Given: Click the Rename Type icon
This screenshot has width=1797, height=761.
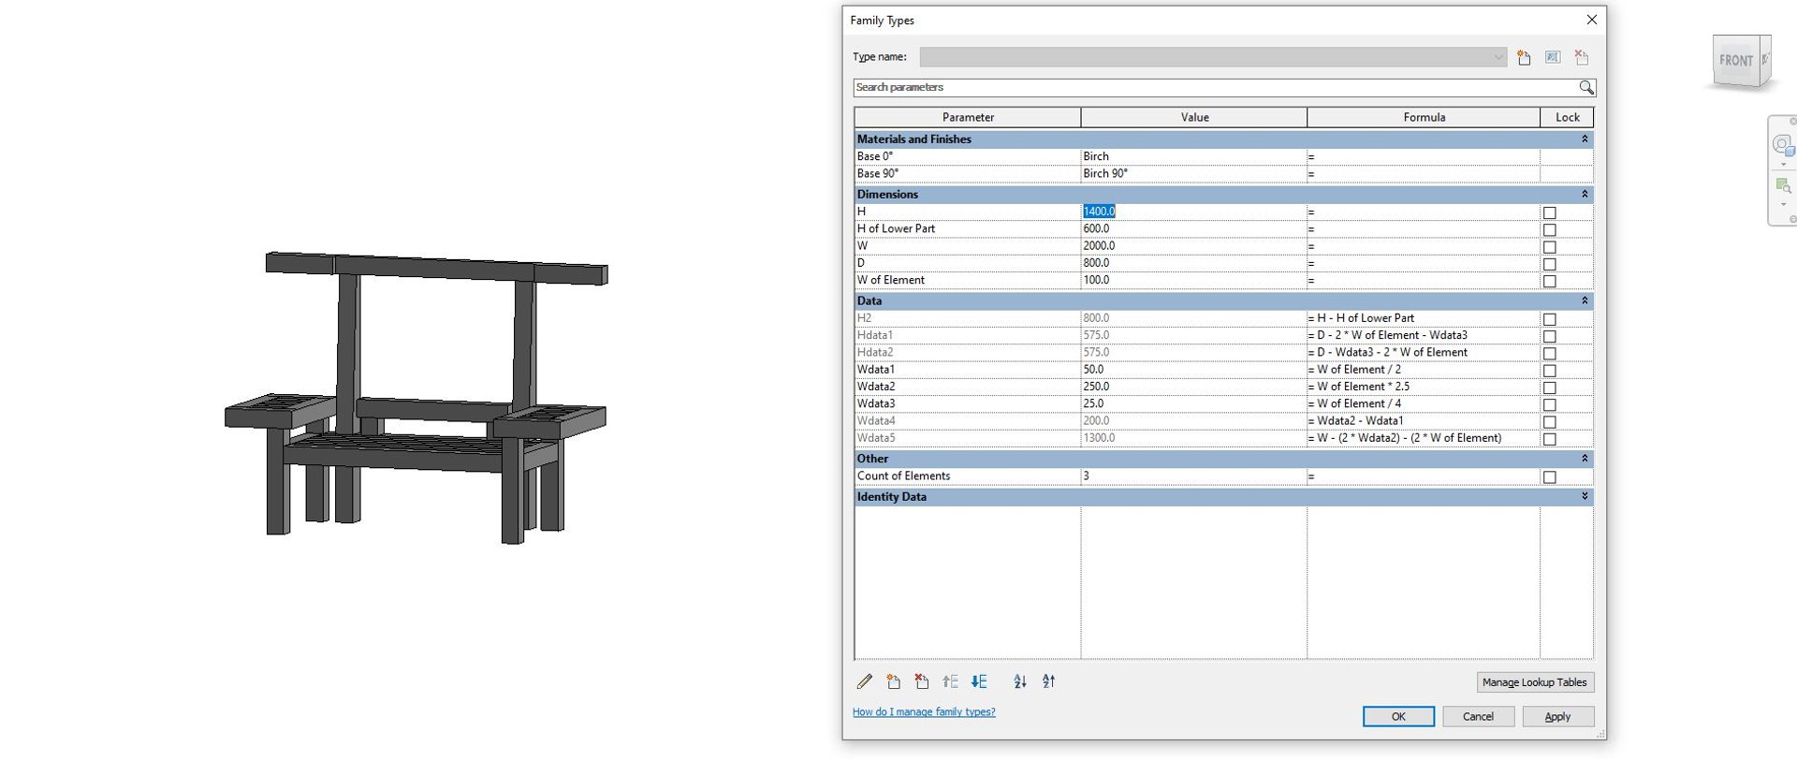Looking at the screenshot, I should point(1553,57).
